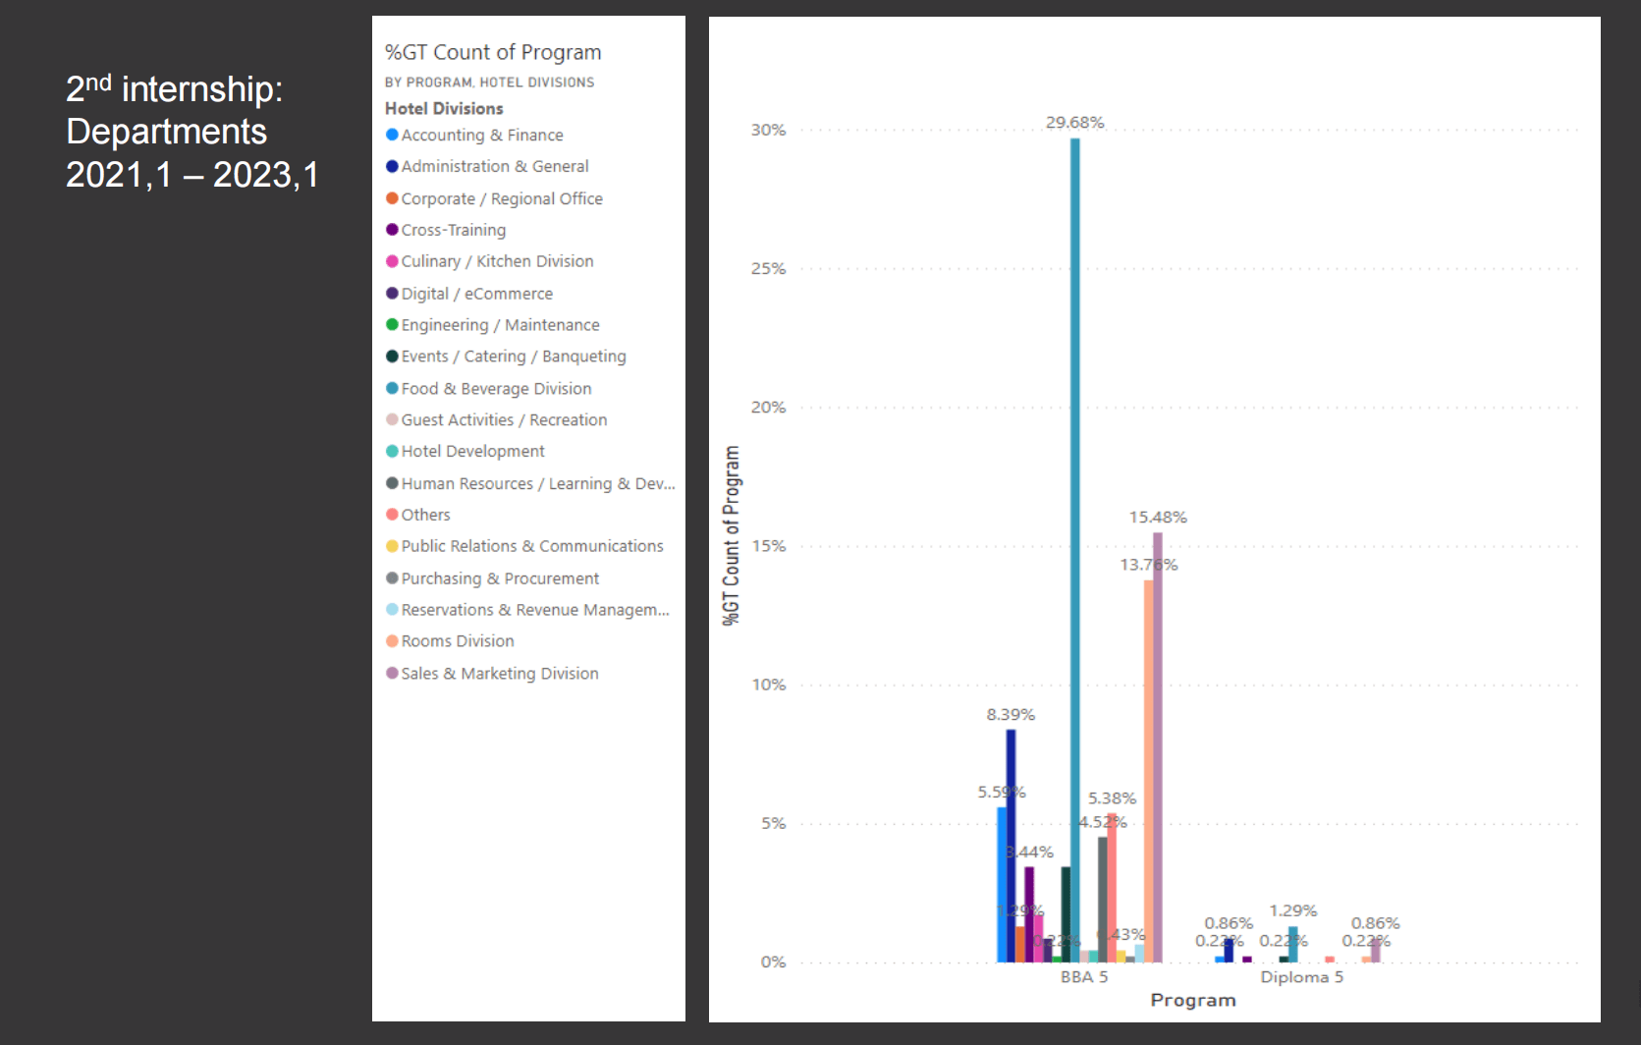Click the 15.48% Sales & Marketing bar

pos(1158,746)
